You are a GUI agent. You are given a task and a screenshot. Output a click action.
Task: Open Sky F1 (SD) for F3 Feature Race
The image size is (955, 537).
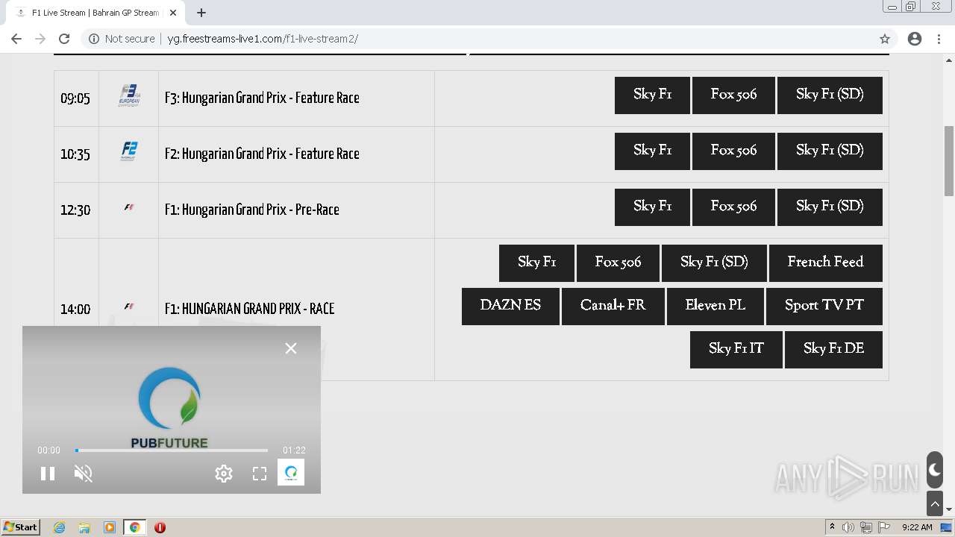[x=830, y=95]
